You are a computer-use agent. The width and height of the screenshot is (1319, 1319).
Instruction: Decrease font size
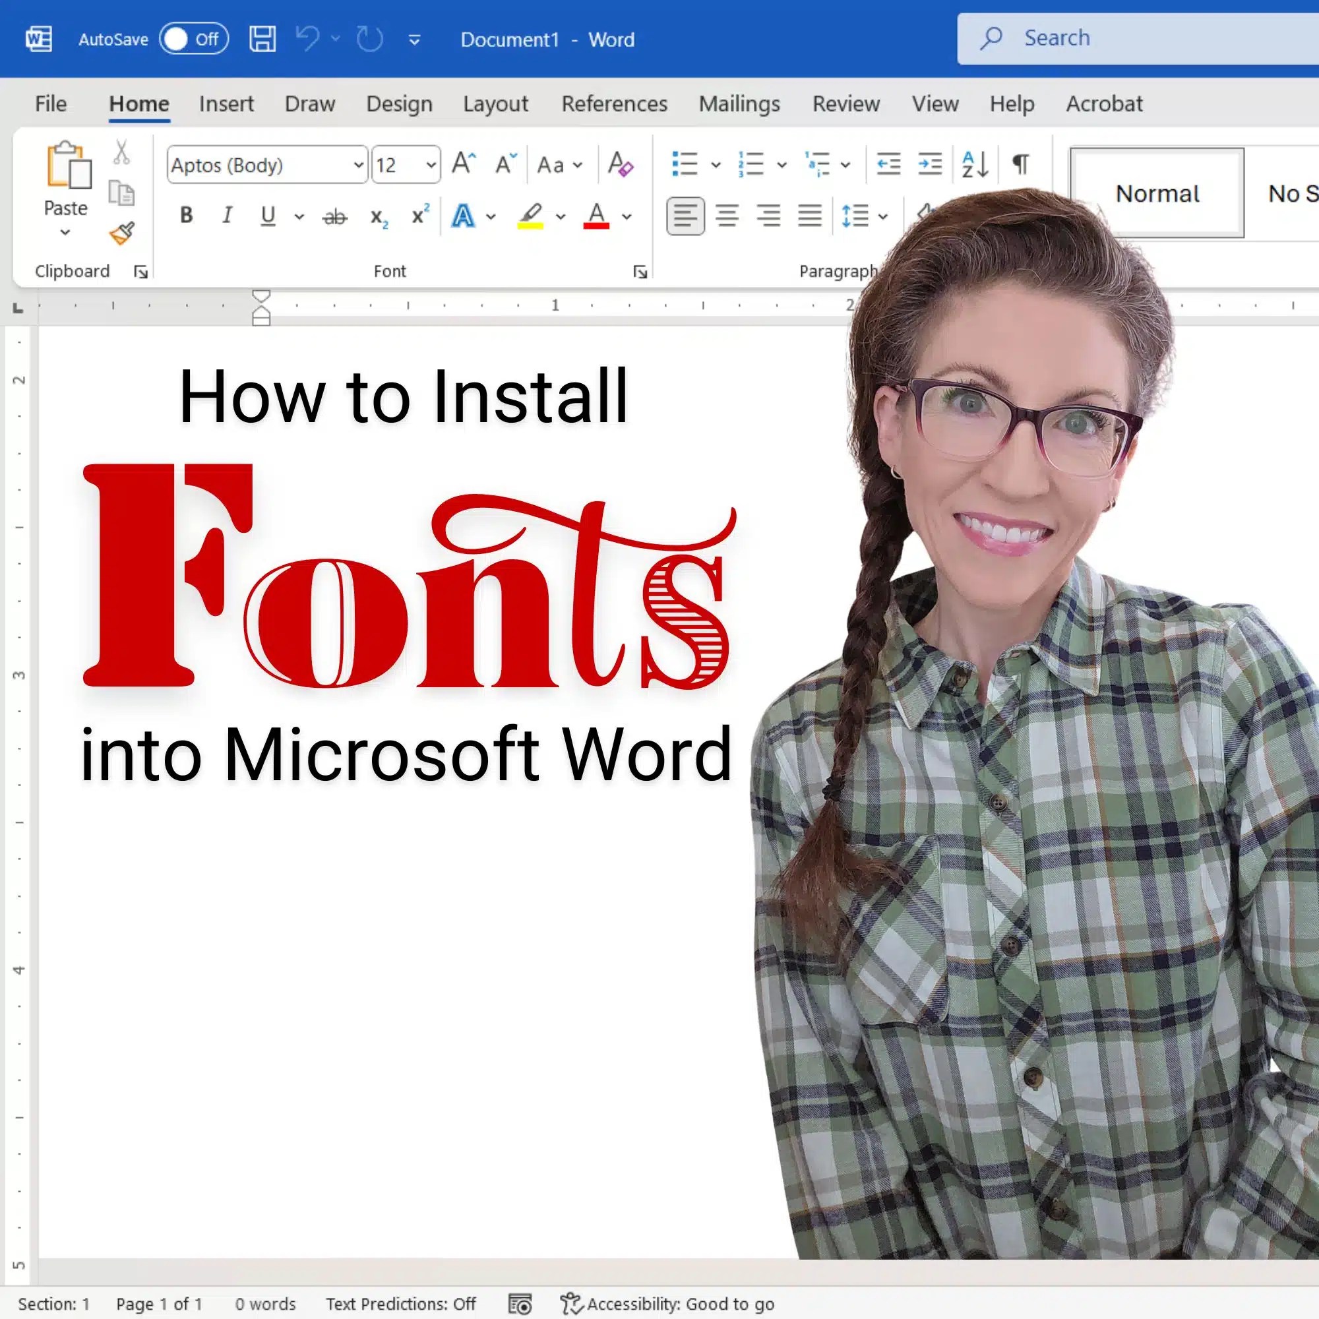(506, 164)
